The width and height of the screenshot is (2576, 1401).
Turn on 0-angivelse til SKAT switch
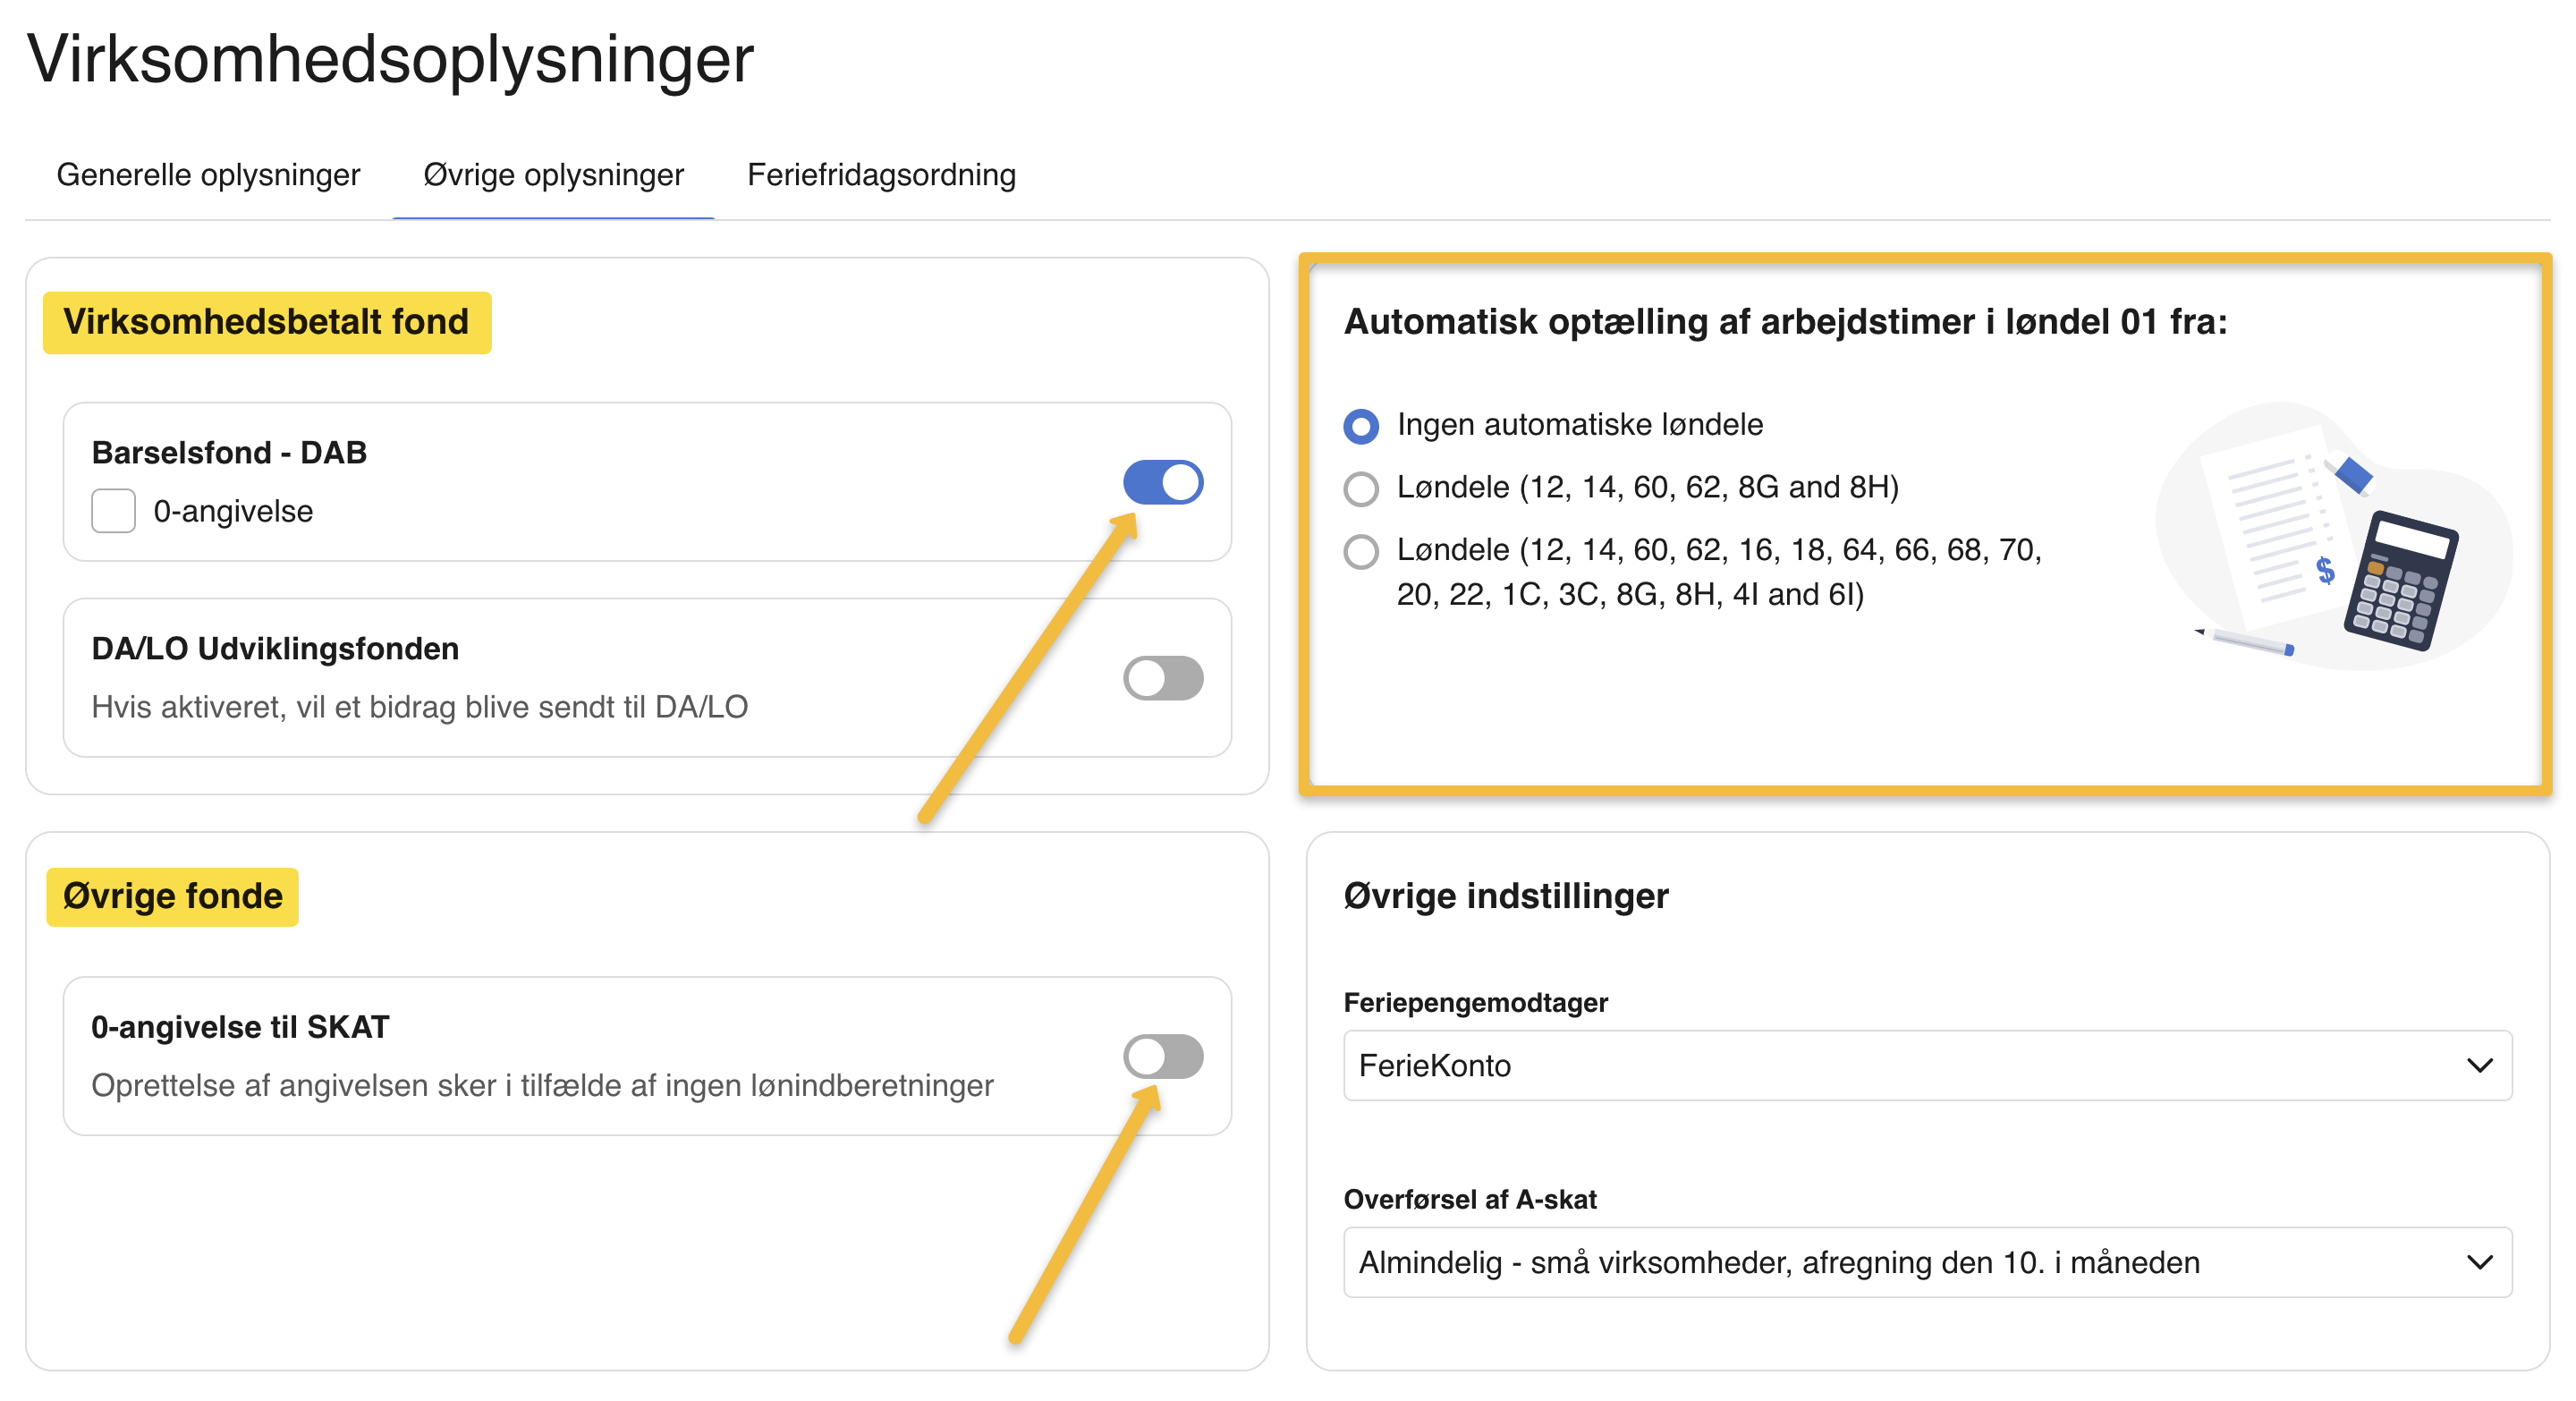coord(1162,1057)
